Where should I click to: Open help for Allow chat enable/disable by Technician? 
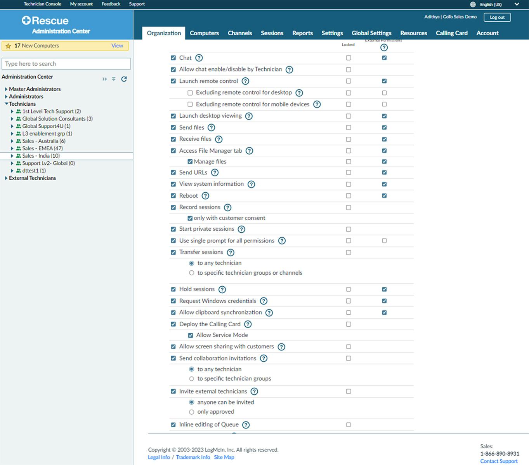point(289,70)
